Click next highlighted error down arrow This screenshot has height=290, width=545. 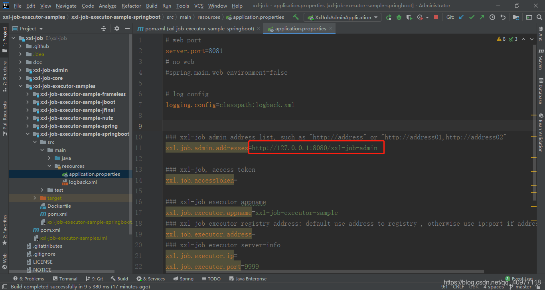(532, 39)
